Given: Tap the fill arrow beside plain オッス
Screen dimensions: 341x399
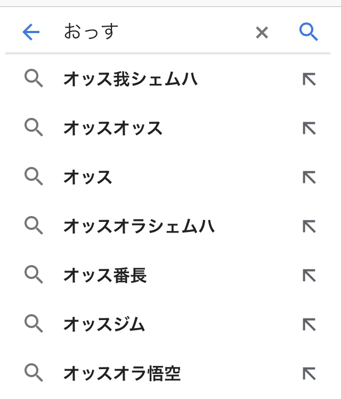Looking at the screenshot, I should tap(309, 178).
